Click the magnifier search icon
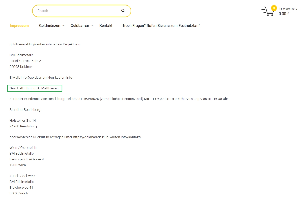305x205 pixels. pyautogui.click(x=123, y=11)
